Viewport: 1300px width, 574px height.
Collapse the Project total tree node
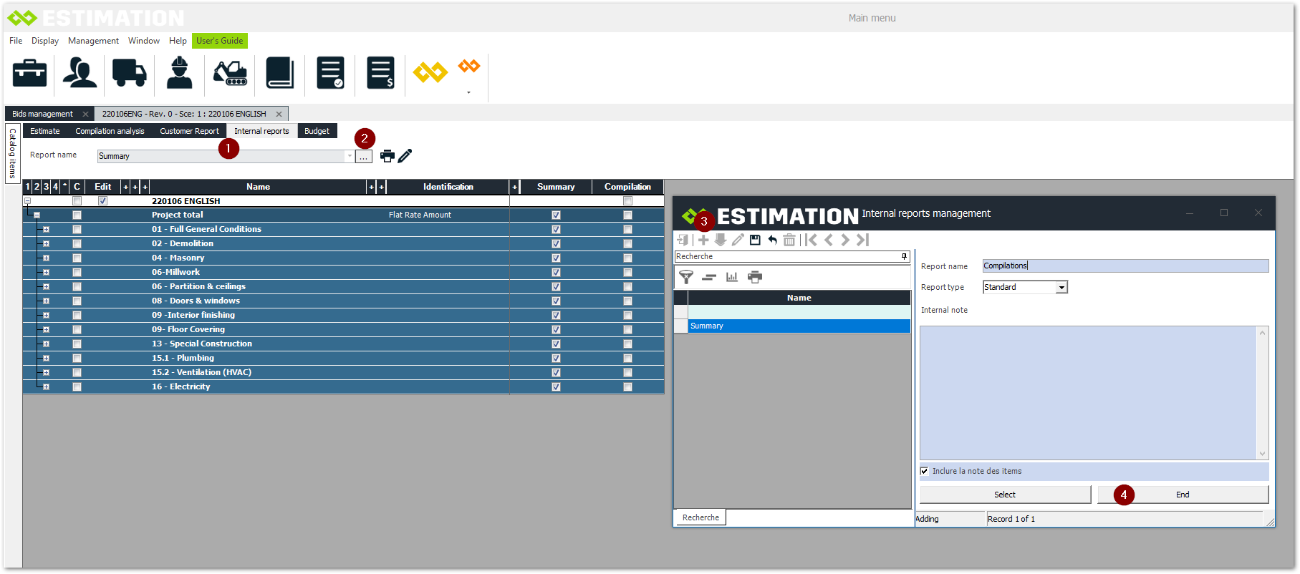click(37, 215)
